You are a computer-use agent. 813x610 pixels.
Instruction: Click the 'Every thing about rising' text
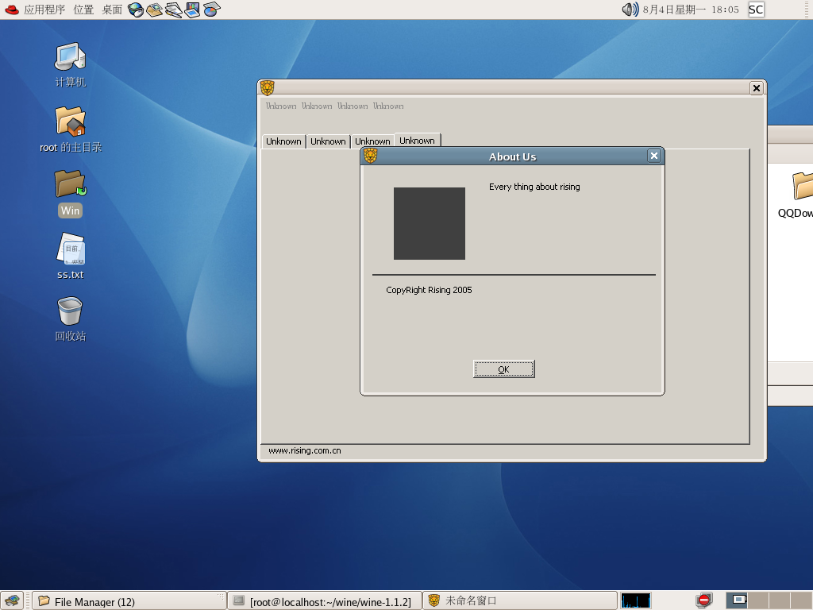534,187
